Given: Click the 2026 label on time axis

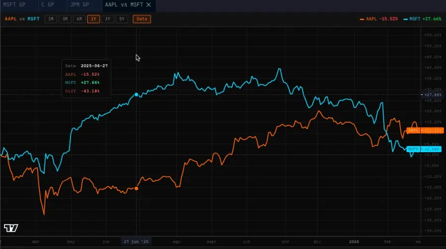Looking at the screenshot, I should (x=354, y=242).
